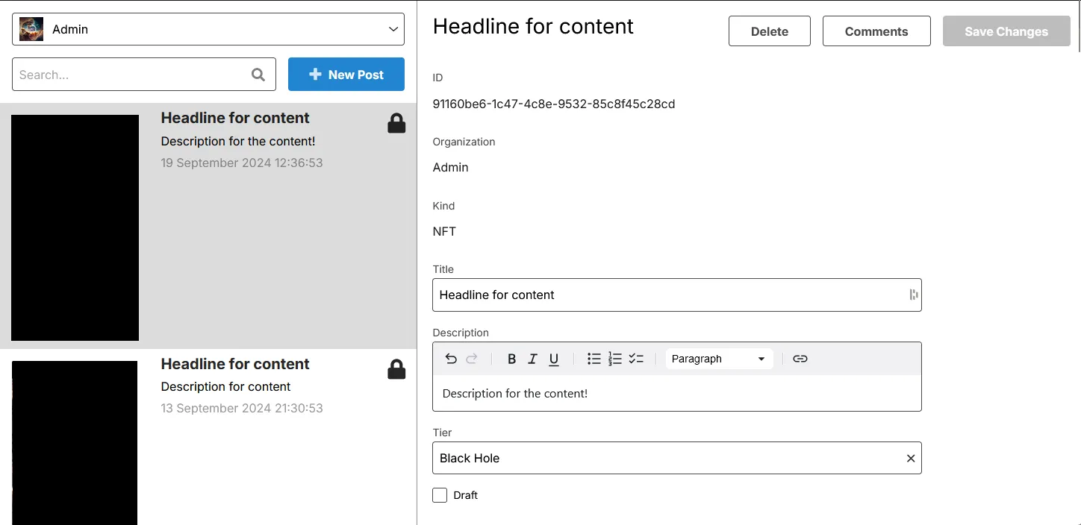This screenshot has width=1081, height=525.
Task: Create a New Post
Action: pyautogui.click(x=346, y=75)
